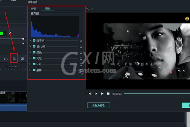
Task: Open the advanced color tuning icon
Action: click(x=14, y=59)
